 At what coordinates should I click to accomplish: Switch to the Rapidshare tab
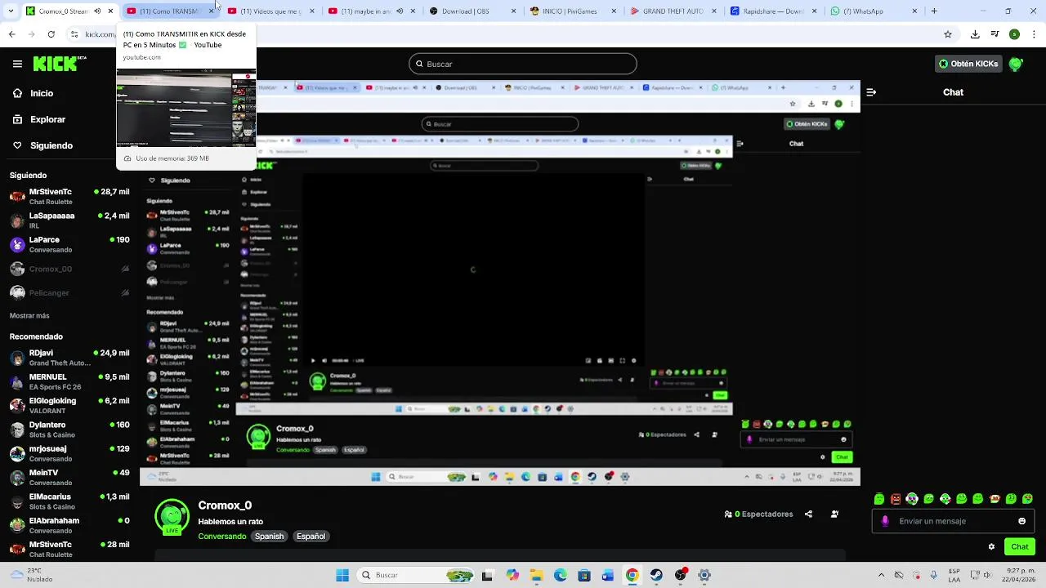(x=775, y=11)
